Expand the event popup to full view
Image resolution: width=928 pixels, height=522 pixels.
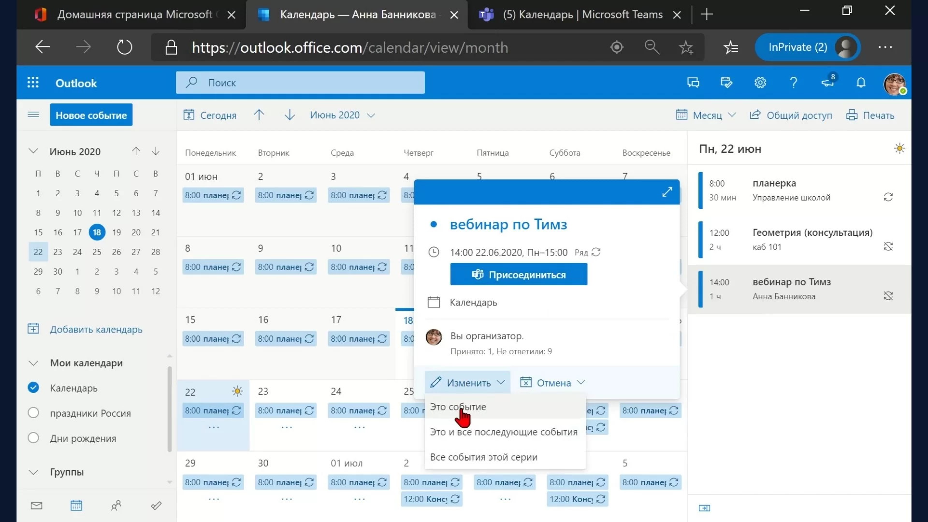(x=667, y=192)
